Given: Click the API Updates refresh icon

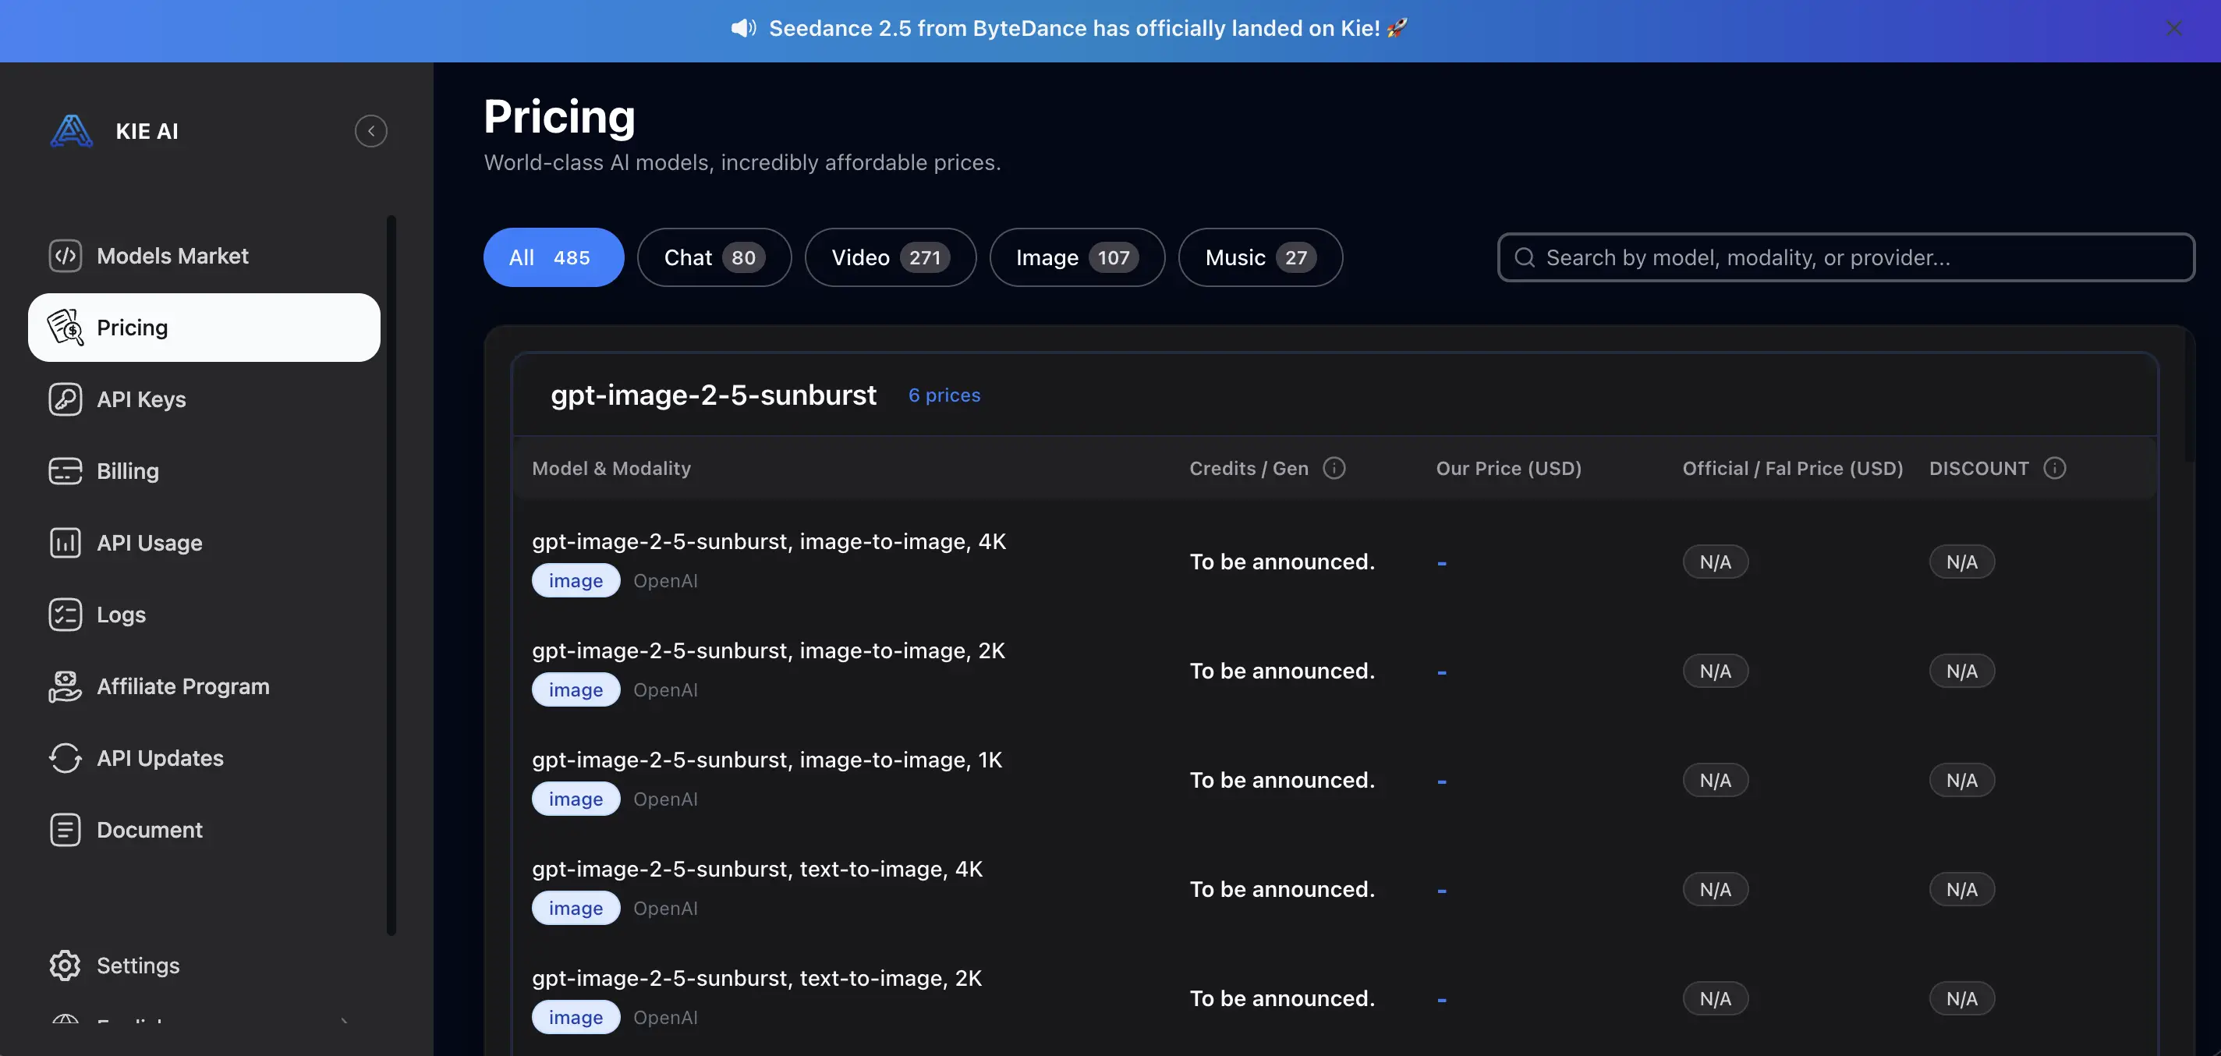Looking at the screenshot, I should [66, 758].
